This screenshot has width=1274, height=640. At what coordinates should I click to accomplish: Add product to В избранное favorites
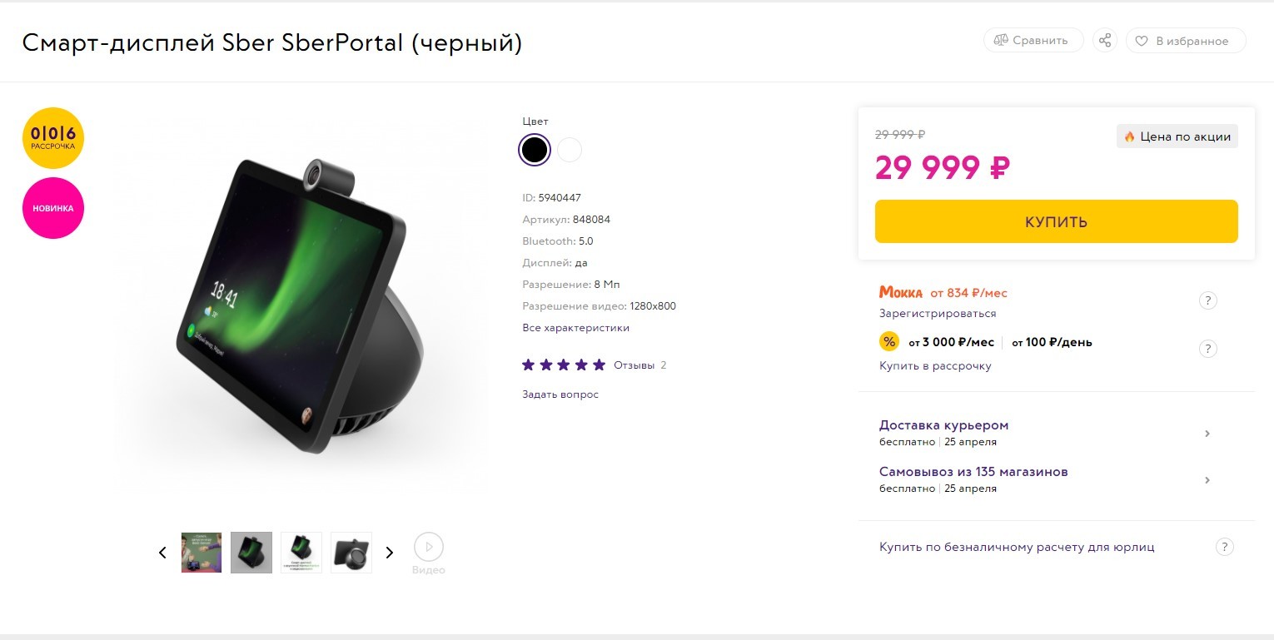click(x=1185, y=41)
